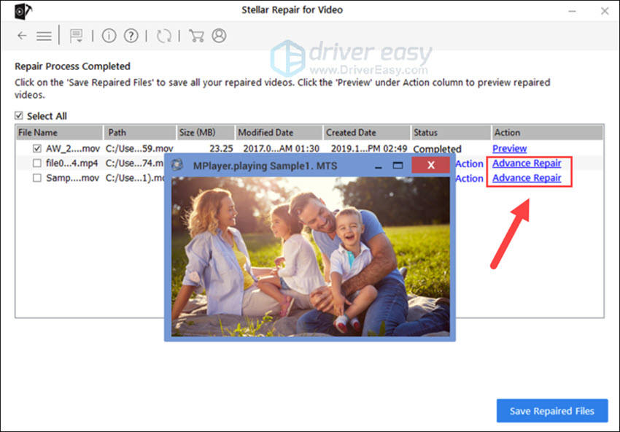Open the user account icon
Screen dimensions: 620x432
pos(219,36)
